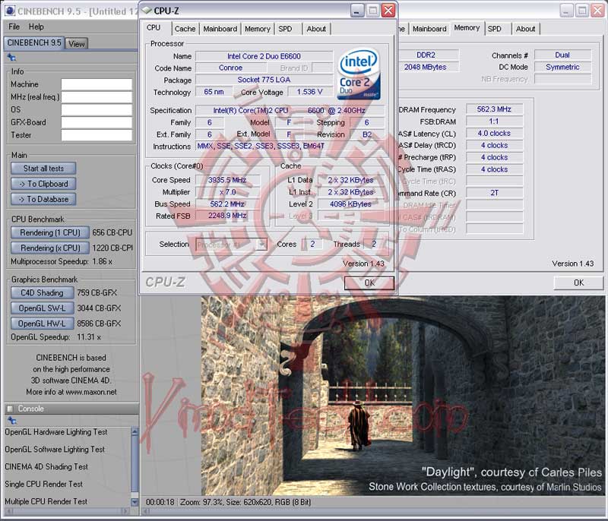
Task: Run the OpenGL HW-L benchmark
Action: tap(42, 324)
